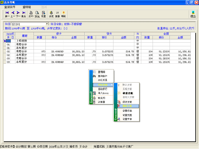Image resolution: width=199 pixels, height=149 pixels.
Task: Go to the first record (第一)
Action: pos(7,14)
